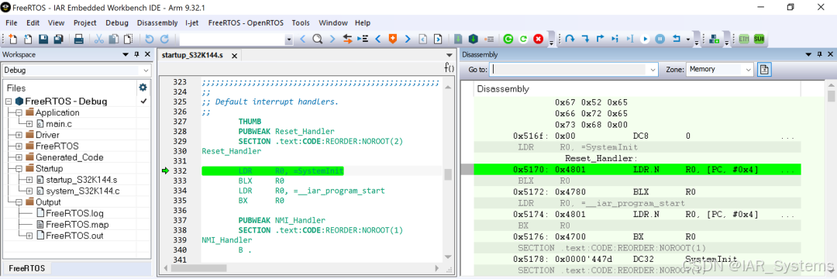The height and width of the screenshot is (279, 837).
Task: Expand the FreeRTOS.out file node
Action: pyautogui.click(x=29, y=236)
